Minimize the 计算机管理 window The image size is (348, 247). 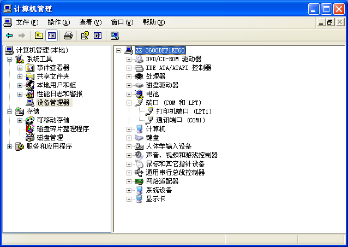tap(314, 9)
